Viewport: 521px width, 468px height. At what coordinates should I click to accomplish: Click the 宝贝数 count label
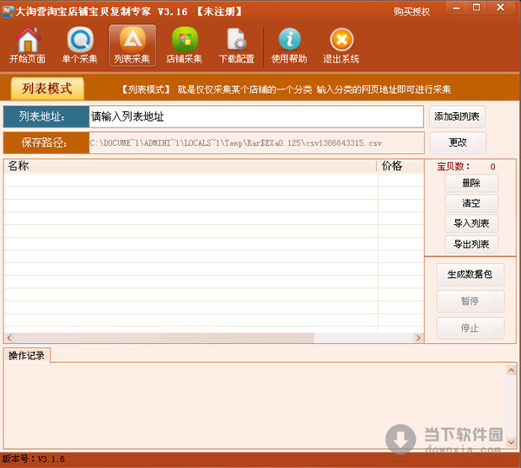(x=453, y=167)
